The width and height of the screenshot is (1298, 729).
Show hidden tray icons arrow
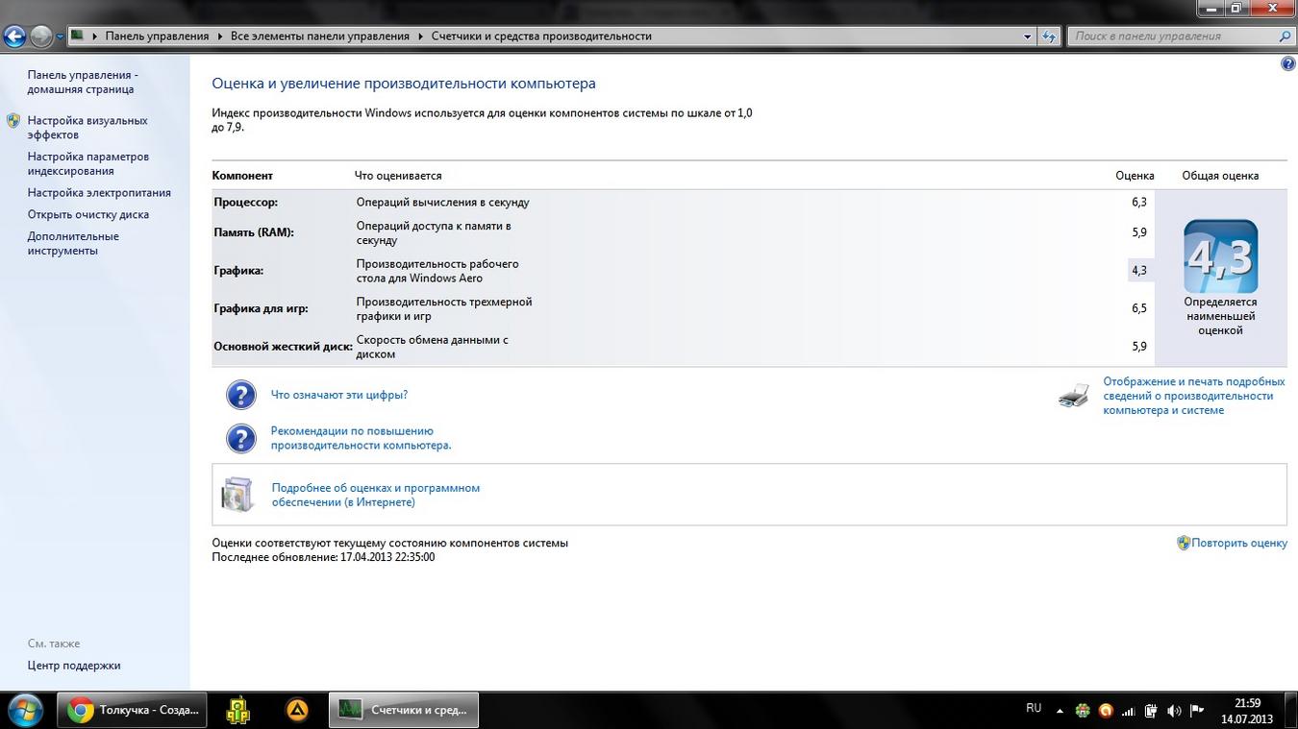[x=1061, y=712]
